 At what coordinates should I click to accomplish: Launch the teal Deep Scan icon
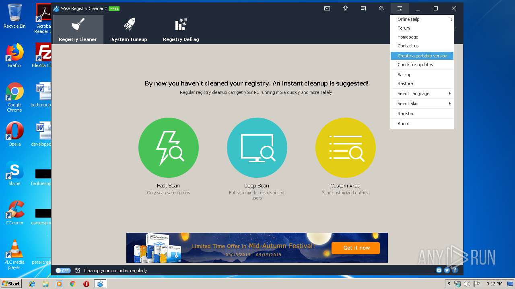[257, 148]
